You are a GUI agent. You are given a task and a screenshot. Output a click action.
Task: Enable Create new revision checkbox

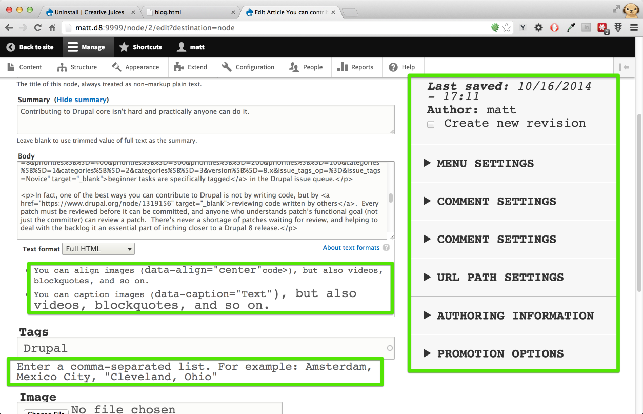click(x=431, y=124)
